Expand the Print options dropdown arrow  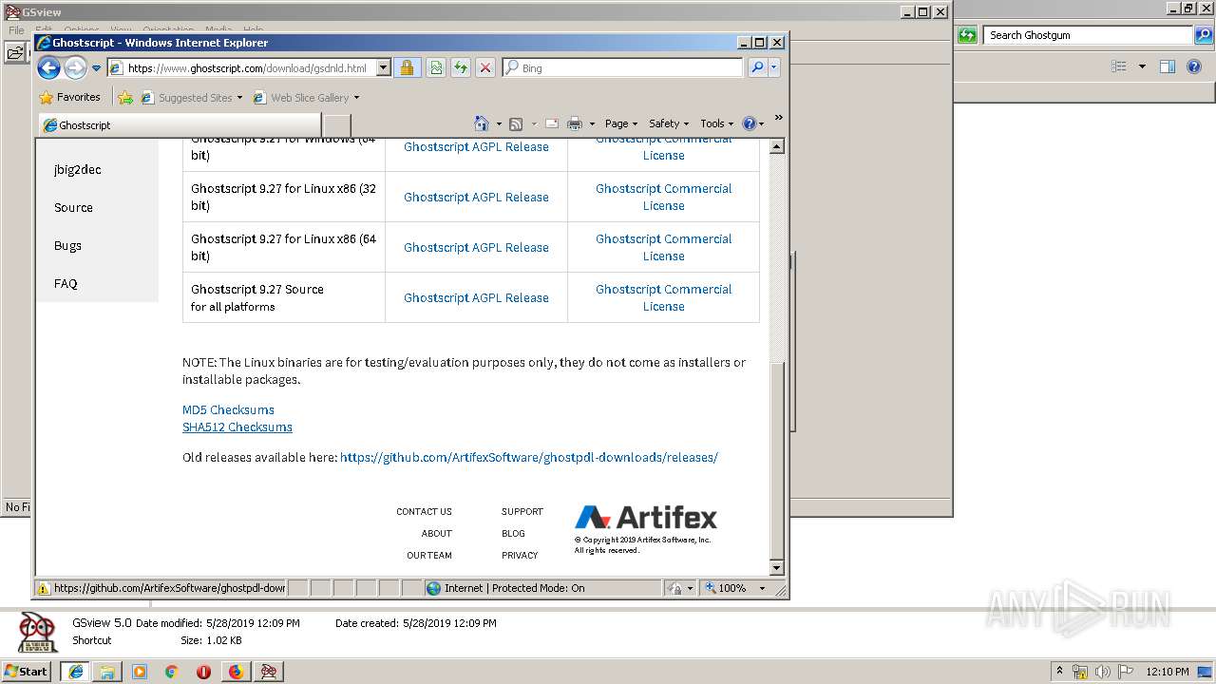click(592, 124)
